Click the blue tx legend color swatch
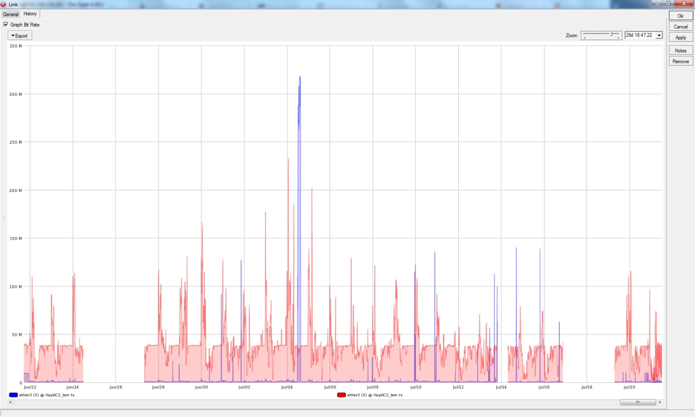 14,395
